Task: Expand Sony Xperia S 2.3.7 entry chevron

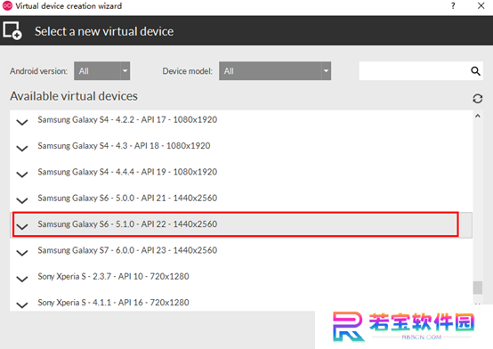Action: click(x=22, y=279)
